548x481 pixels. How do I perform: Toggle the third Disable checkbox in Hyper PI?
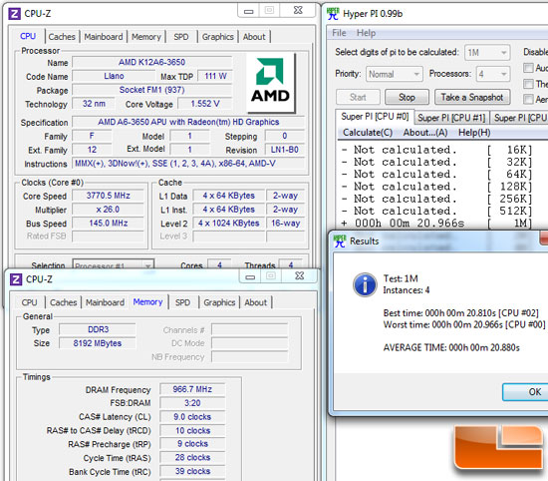(x=528, y=99)
